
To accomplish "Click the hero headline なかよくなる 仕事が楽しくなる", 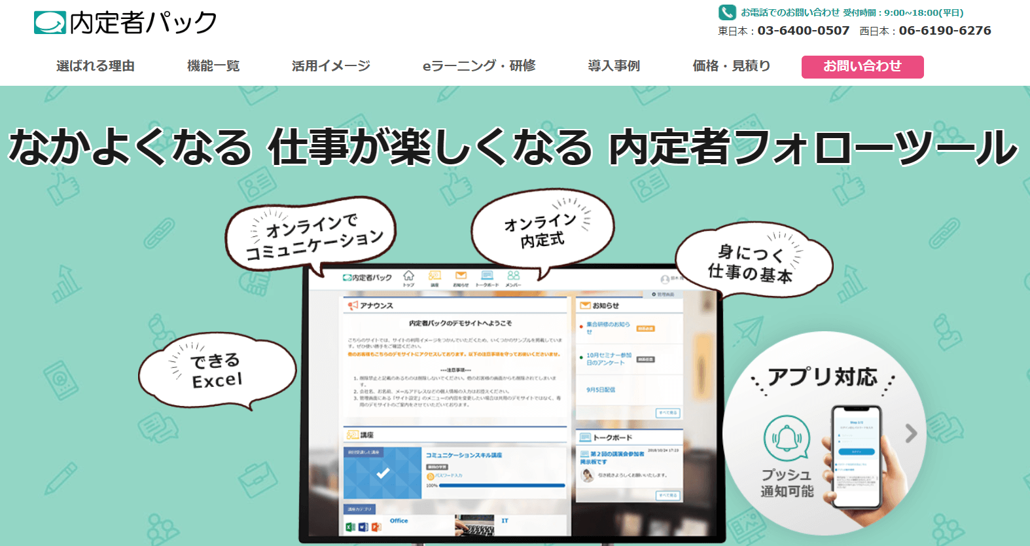I will (x=300, y=147).
